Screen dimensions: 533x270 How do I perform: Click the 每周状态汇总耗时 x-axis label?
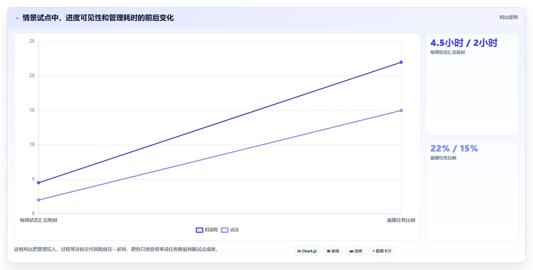click(x=39, y=220)
